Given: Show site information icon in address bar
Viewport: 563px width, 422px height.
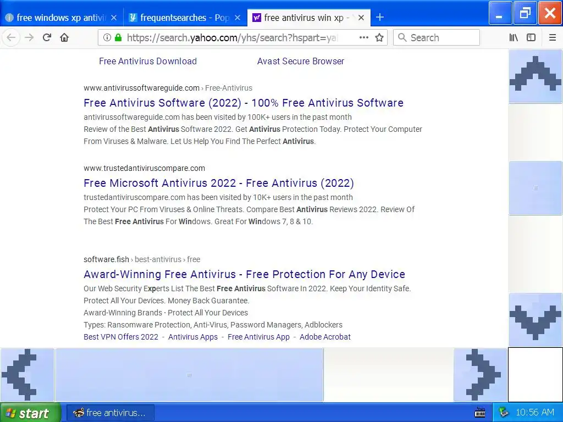Looking at the screenshot, I should (x=107, y=37).
